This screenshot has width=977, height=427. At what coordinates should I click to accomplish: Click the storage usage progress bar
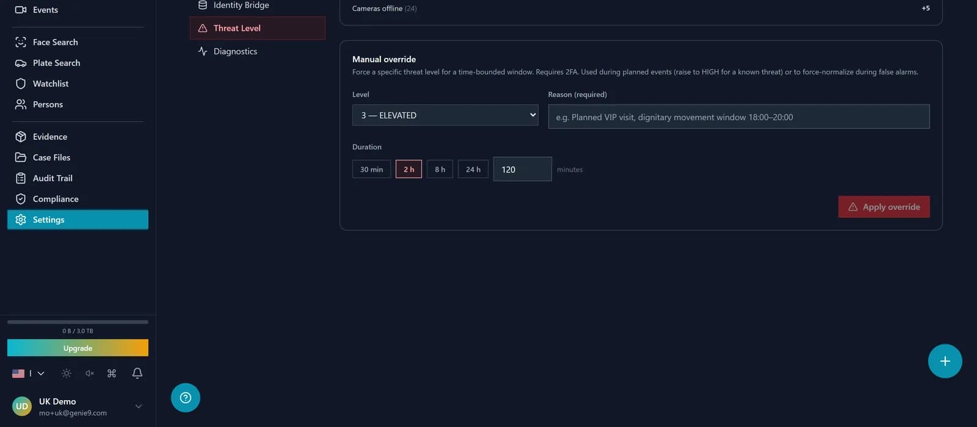(78, 321)
